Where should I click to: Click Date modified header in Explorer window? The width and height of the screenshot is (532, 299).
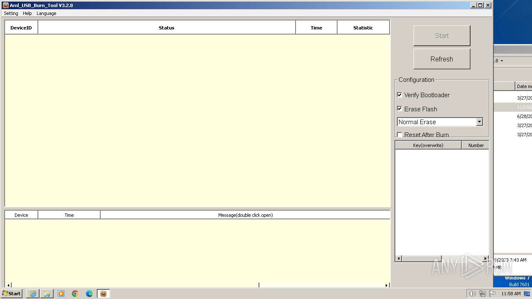tap(524, 86)
